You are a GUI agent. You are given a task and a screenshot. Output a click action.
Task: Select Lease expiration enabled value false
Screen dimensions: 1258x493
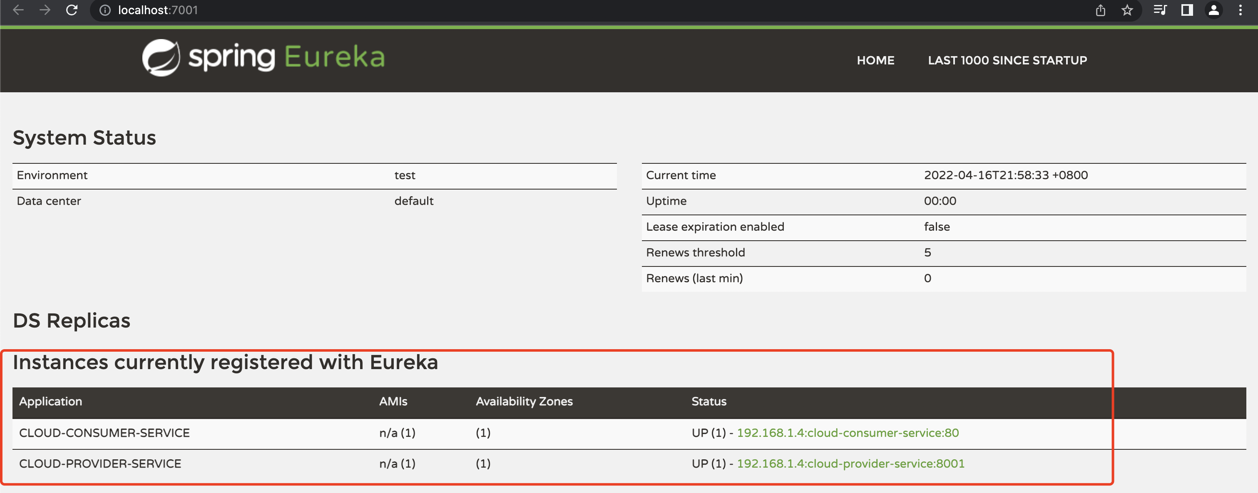click(937, 227)
